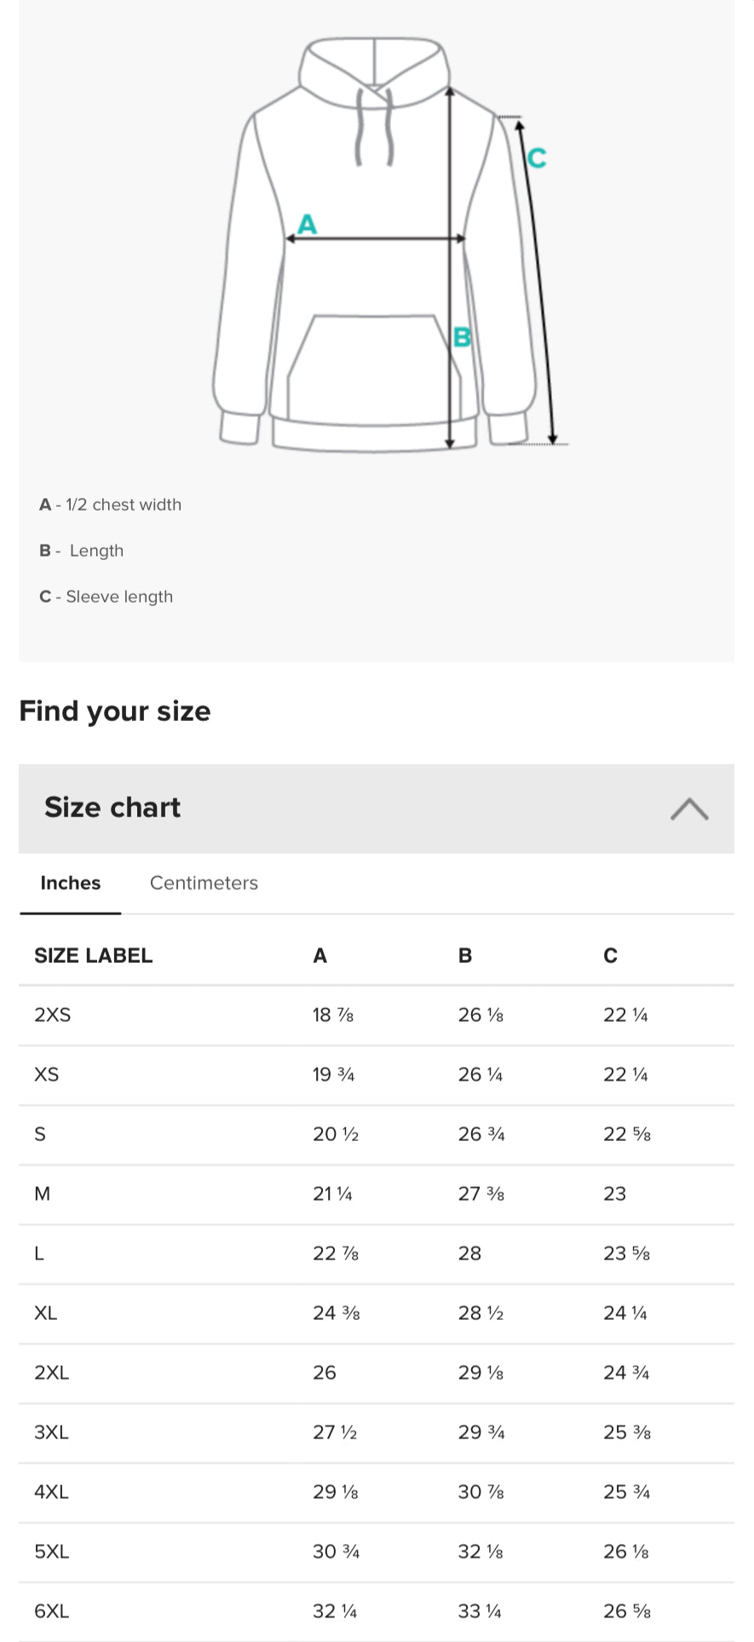The height and width of the screenshot is (1642, 754).
Task: Switch to the Centimeters tab
Action: click(204, 883)
